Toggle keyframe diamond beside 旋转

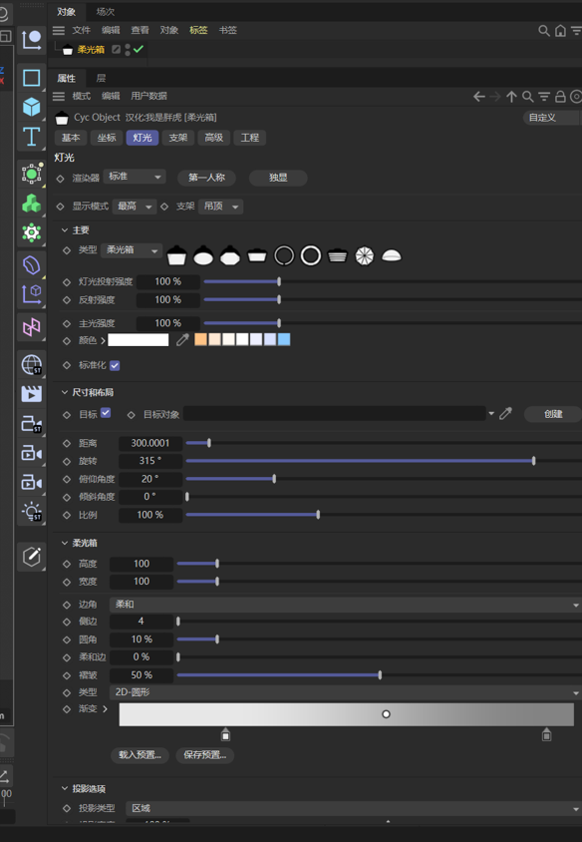coord(67,461)
